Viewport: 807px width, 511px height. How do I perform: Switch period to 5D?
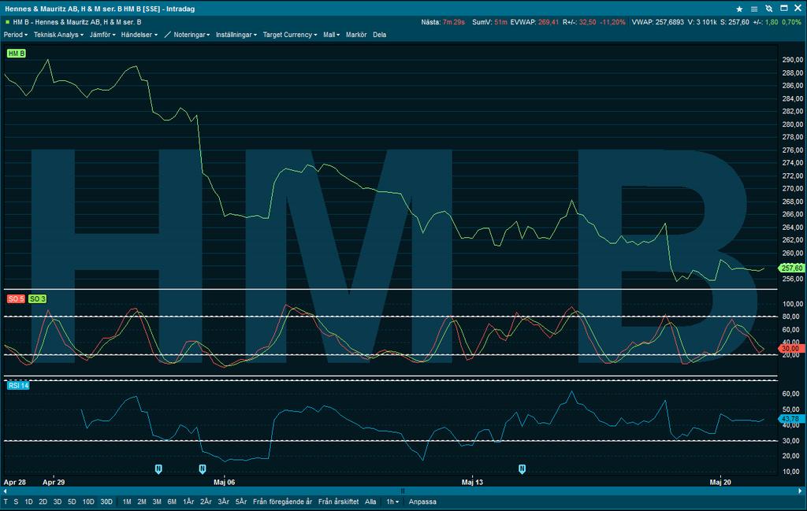pos(72,502)
